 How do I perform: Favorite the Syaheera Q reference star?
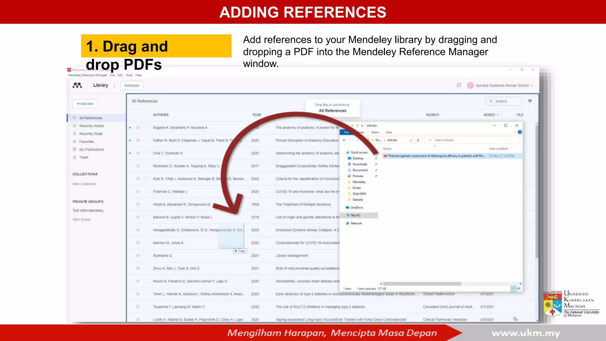click(138, 255)
